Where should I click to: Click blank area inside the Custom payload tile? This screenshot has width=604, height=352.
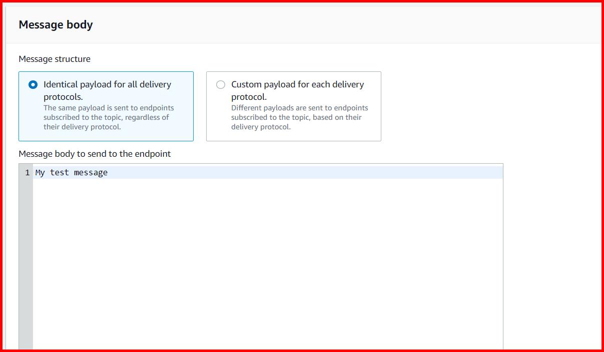(340, 134)
